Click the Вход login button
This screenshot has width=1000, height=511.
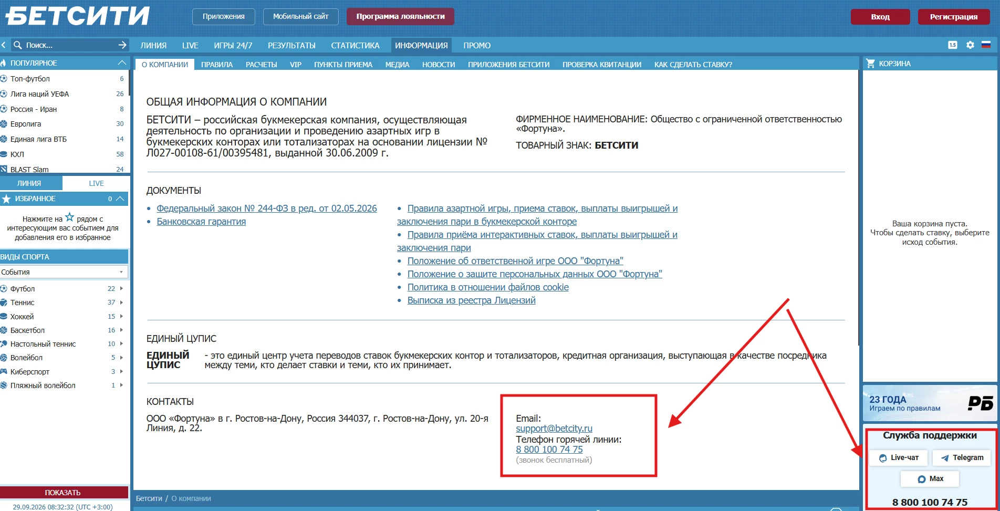pyautogui.click(x=880, y=17)
